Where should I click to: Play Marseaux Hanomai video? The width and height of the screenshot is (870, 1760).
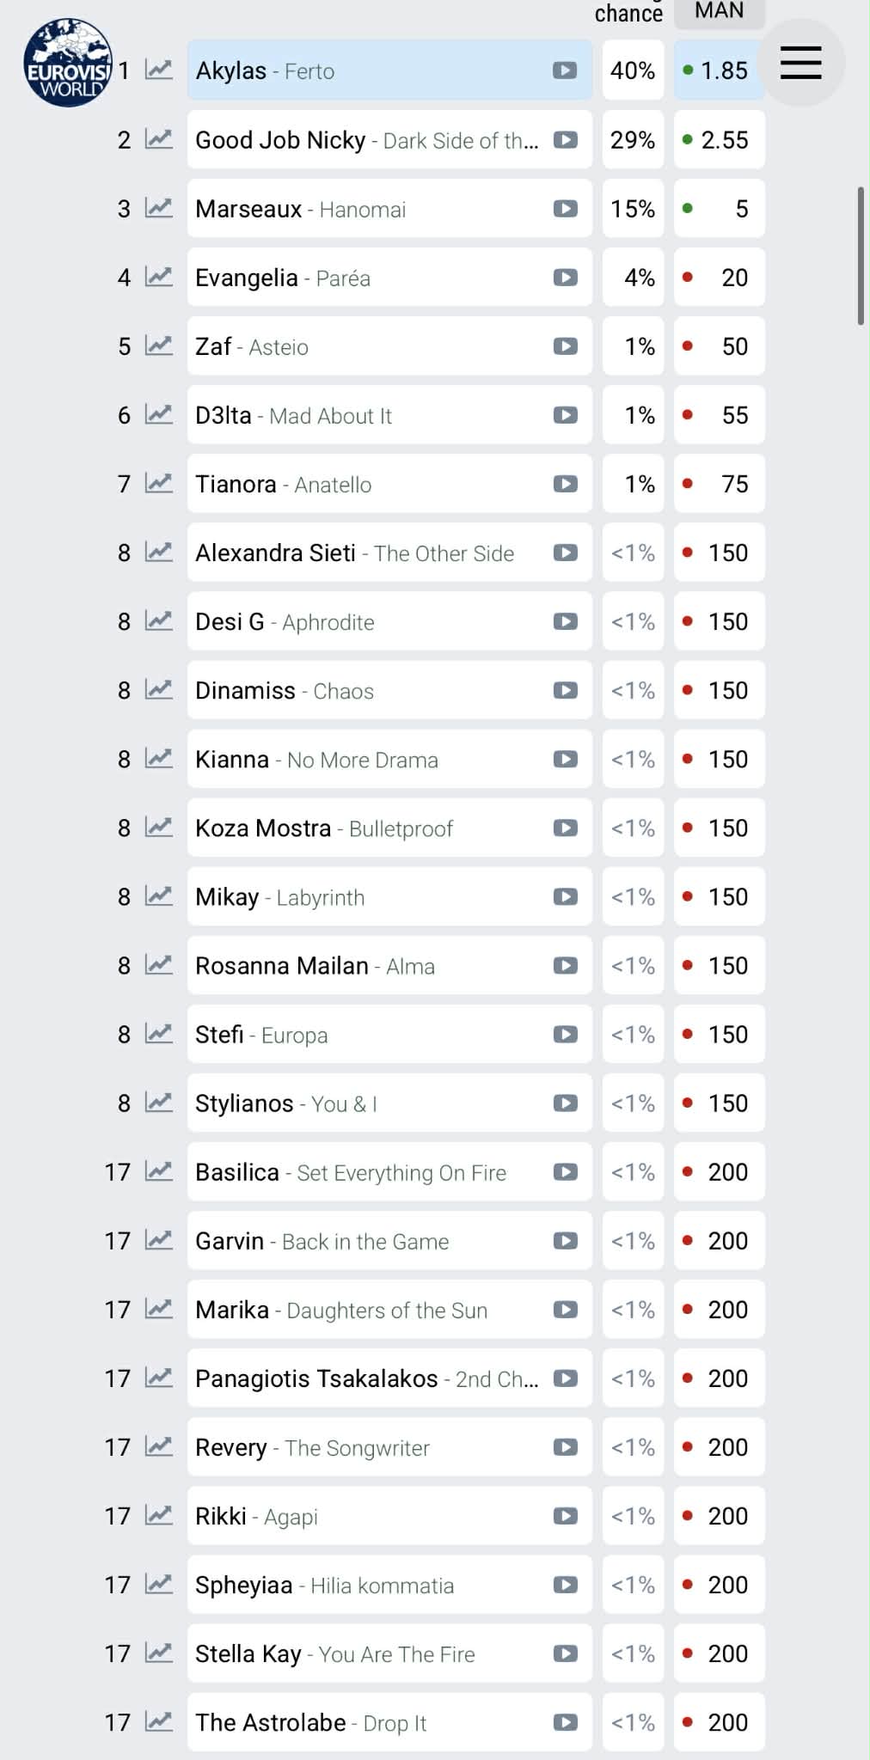565,209
